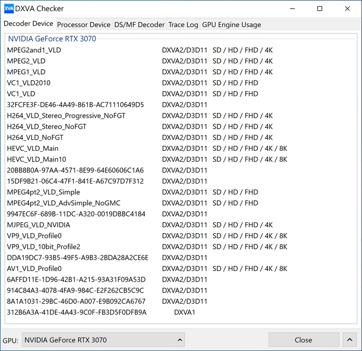Select the AV1_VLD_Profile0 decoder row

[34, 269]
